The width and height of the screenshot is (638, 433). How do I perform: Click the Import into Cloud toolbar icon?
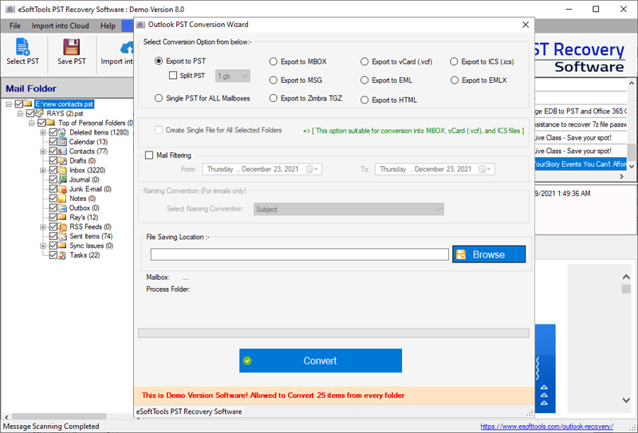click(127, 48)
